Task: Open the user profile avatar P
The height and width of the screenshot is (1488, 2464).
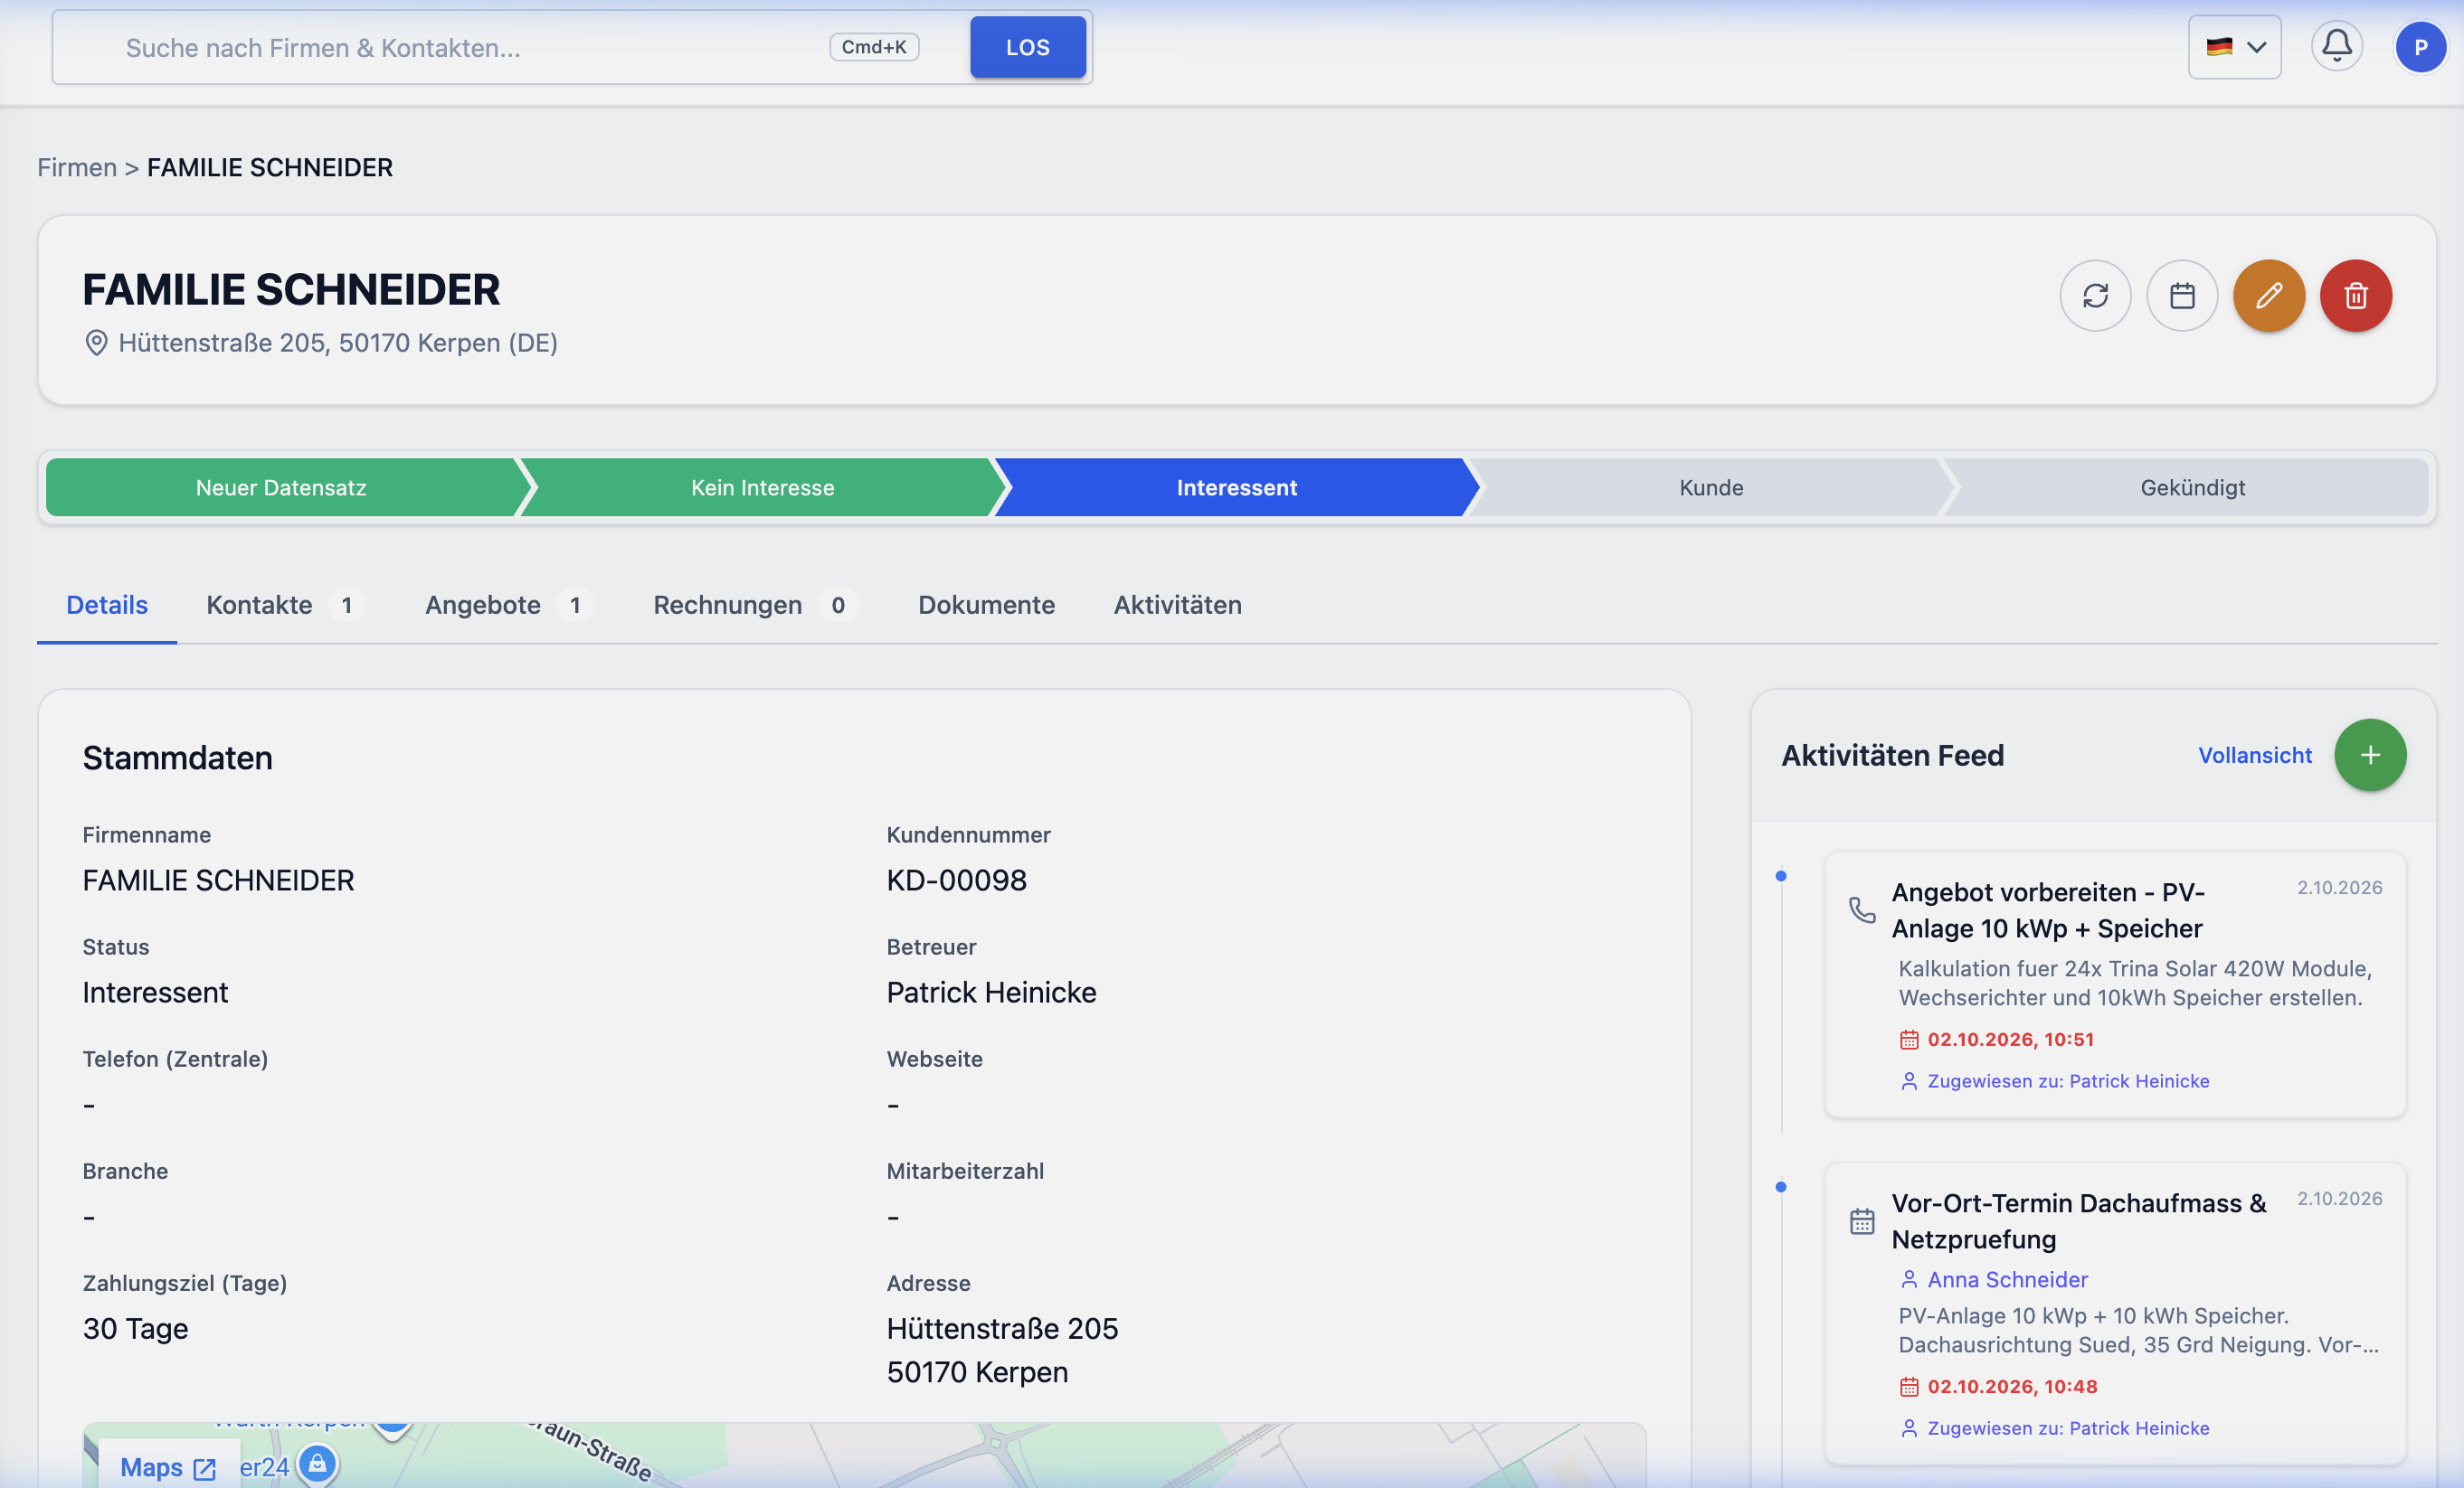Action: point(2421,47)
